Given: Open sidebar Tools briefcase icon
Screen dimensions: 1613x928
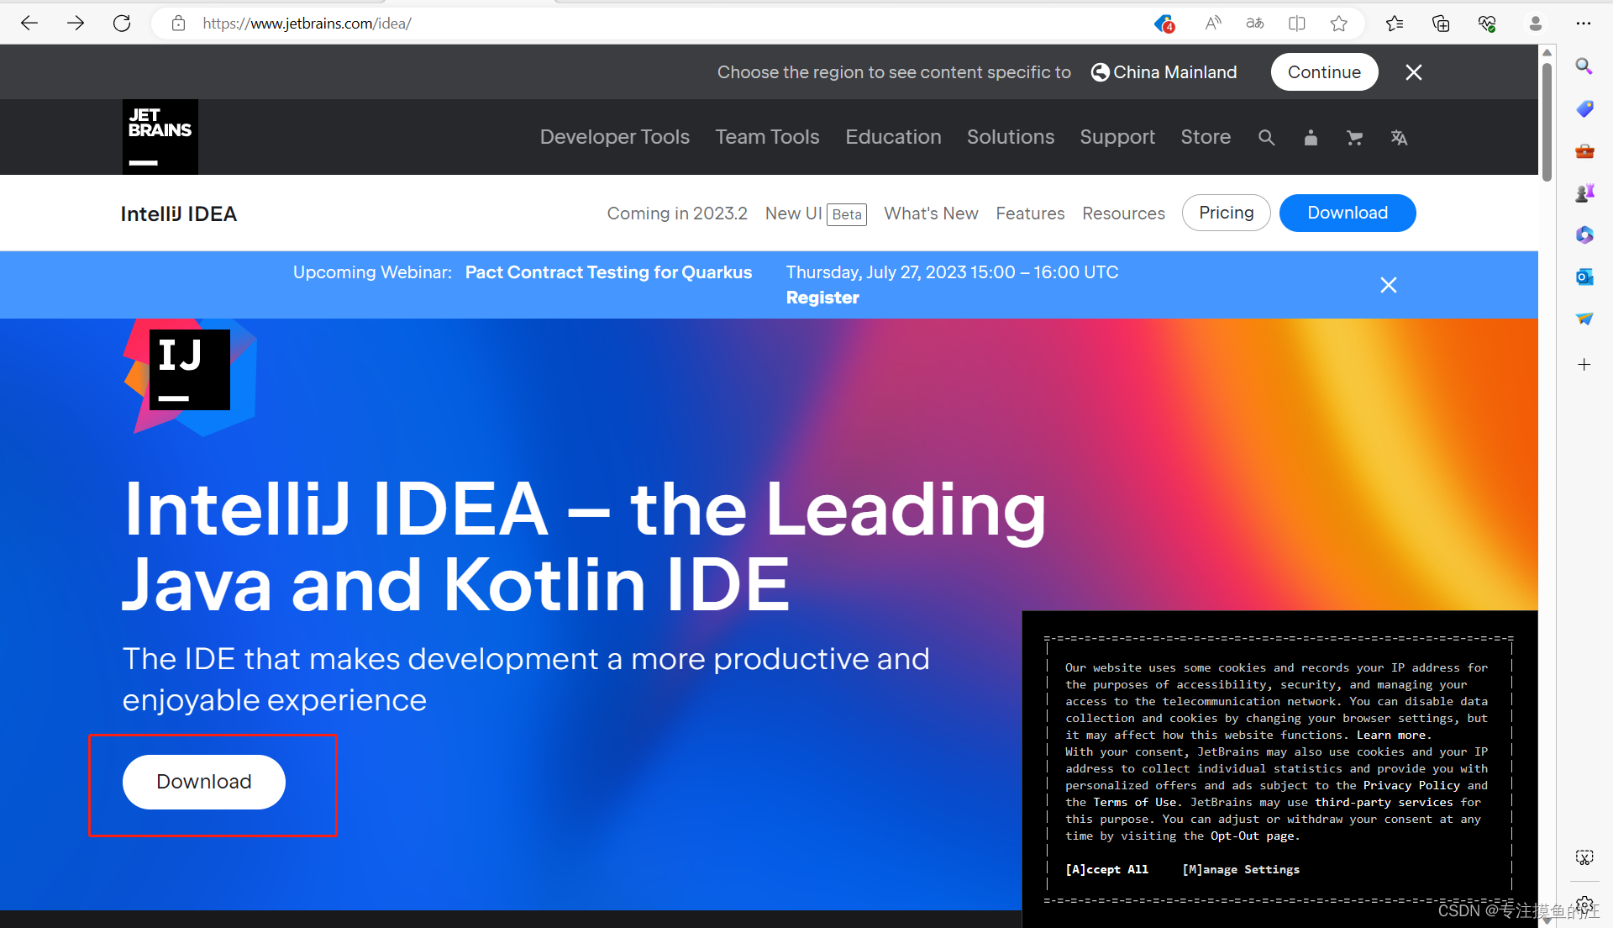Looking at the screenshot, I should pos(1584,151).
